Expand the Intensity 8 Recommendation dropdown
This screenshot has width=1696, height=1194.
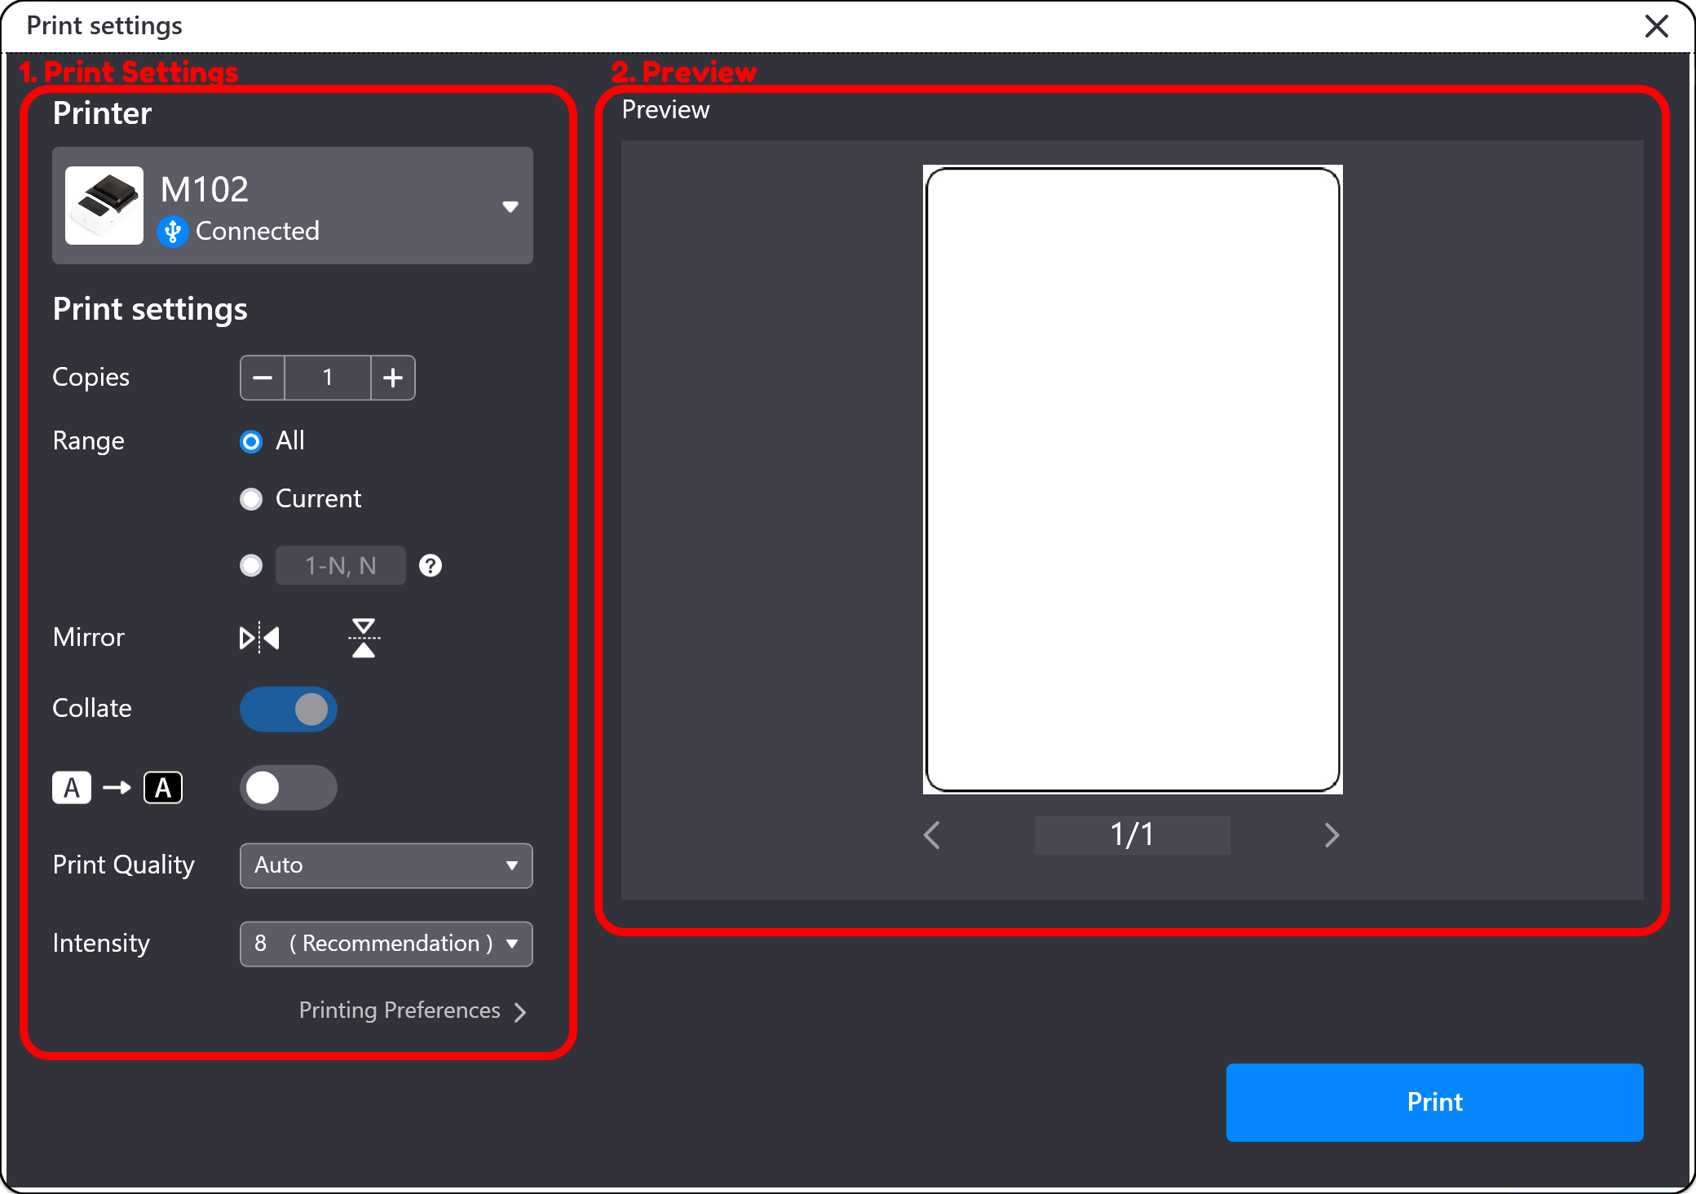click(386, 944)
